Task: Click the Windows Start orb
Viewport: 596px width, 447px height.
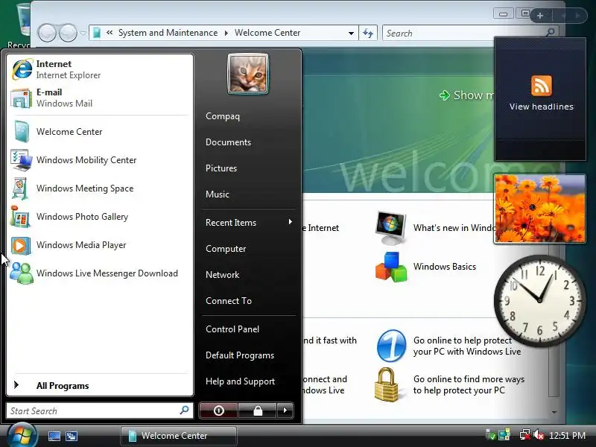Action: pyautogui.click(x=22, y=435)
